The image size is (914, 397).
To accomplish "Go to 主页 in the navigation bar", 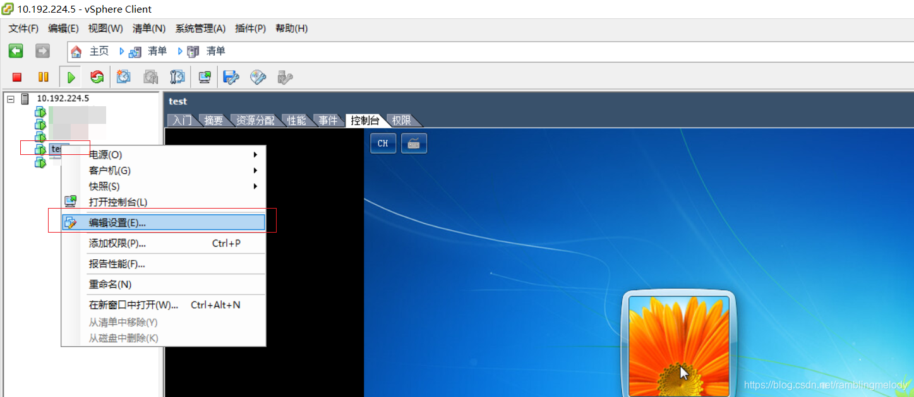I will point(99,51).
